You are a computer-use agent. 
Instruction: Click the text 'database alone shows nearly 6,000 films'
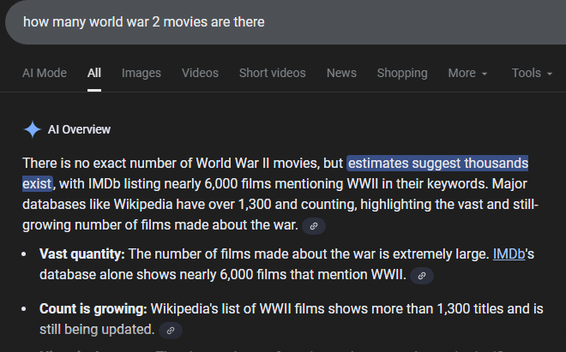tap(163, 275)
